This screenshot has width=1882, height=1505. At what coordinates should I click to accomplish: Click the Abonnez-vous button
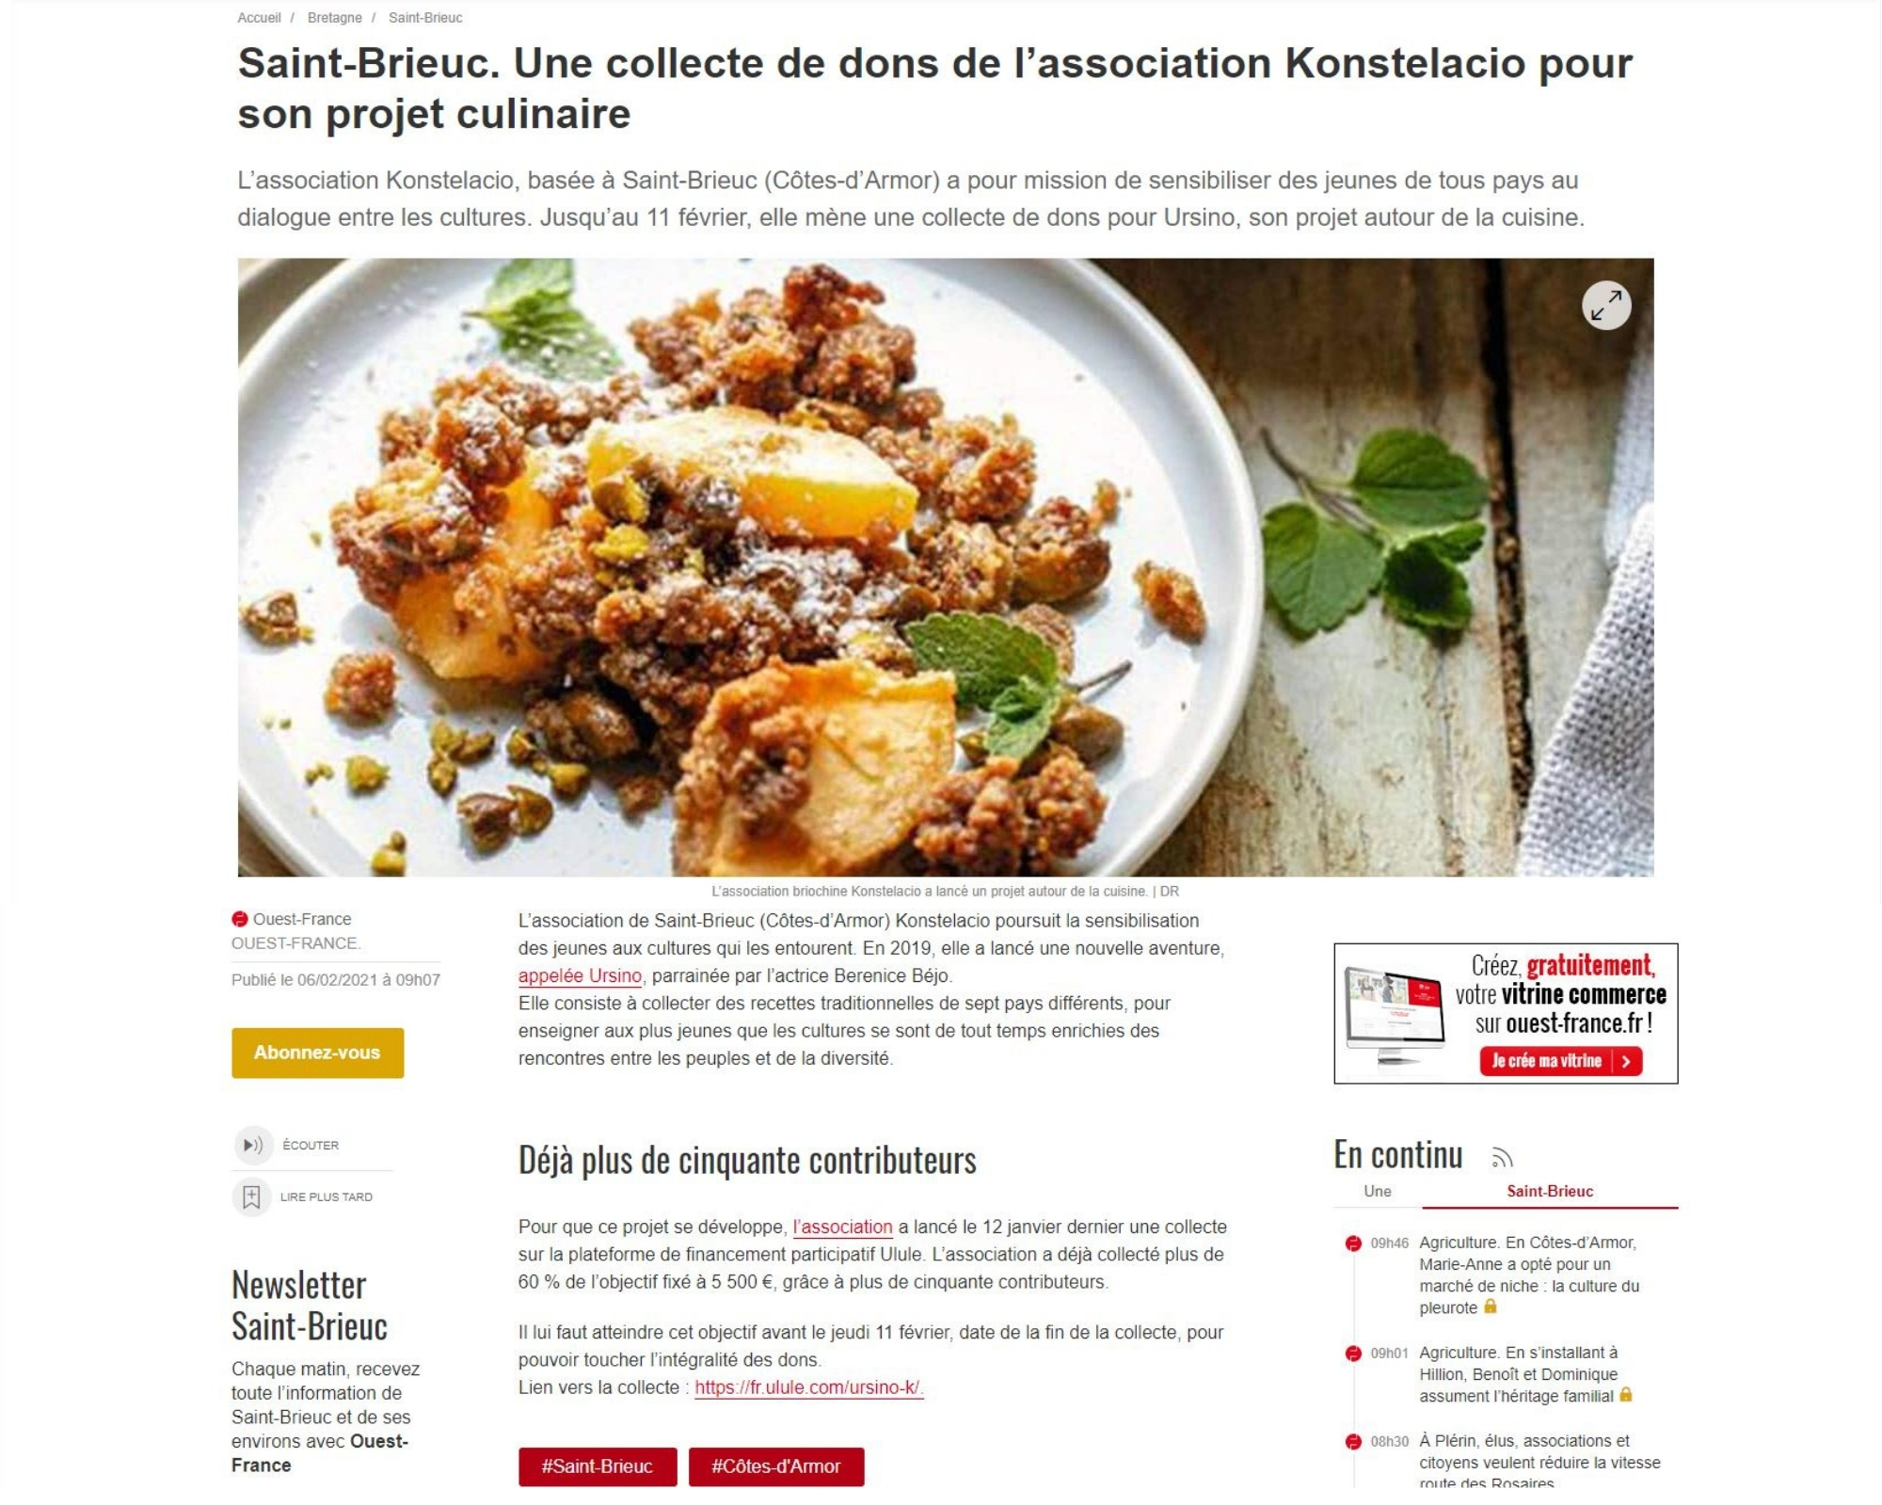tap(318, 1053)
